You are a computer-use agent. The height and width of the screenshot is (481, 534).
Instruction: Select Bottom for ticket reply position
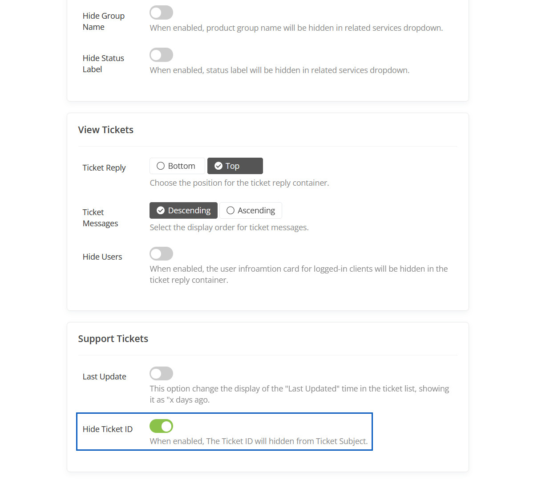click(177, 166)
